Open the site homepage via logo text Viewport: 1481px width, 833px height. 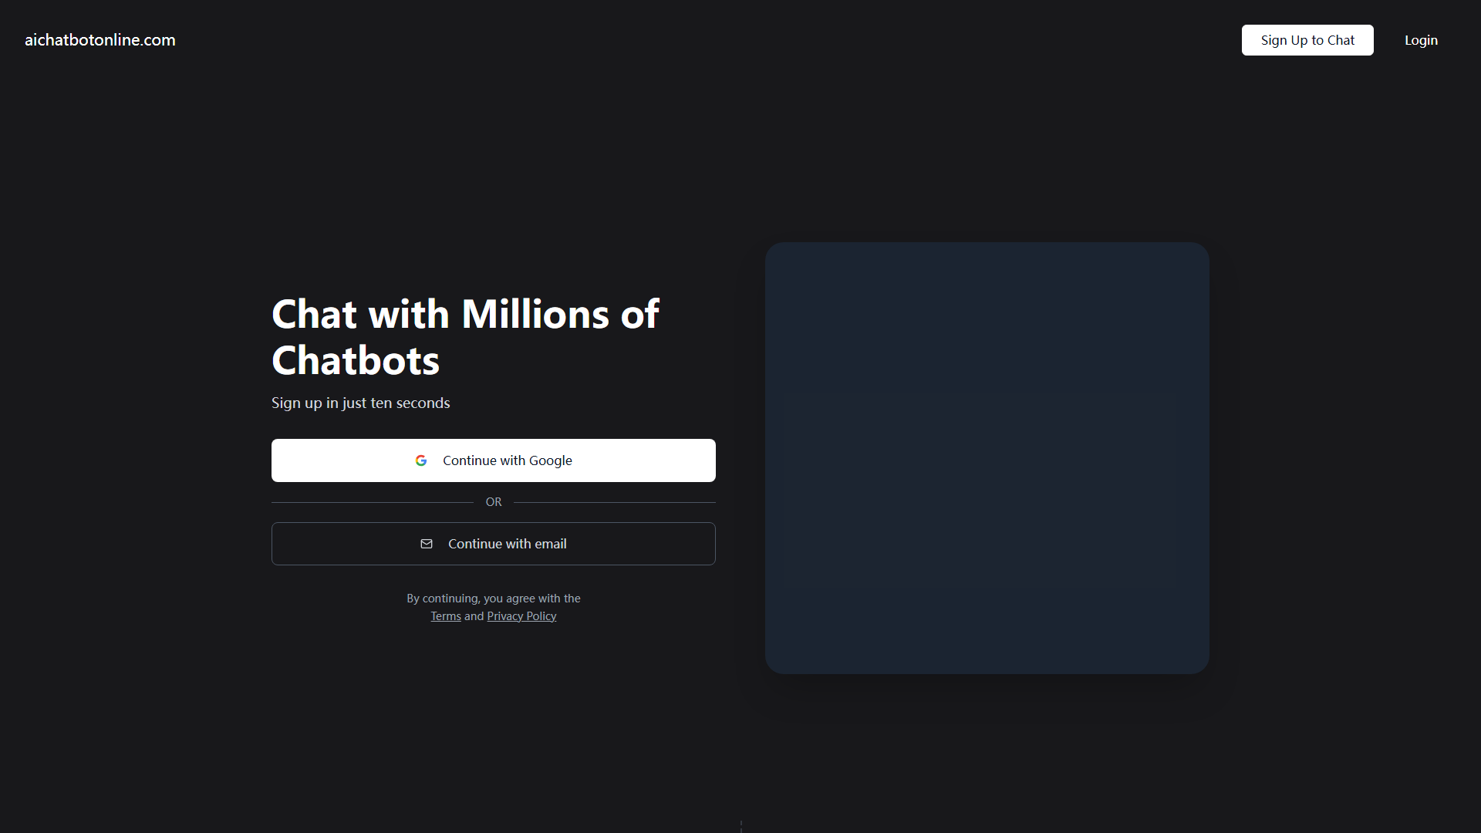tap(100, 39)
